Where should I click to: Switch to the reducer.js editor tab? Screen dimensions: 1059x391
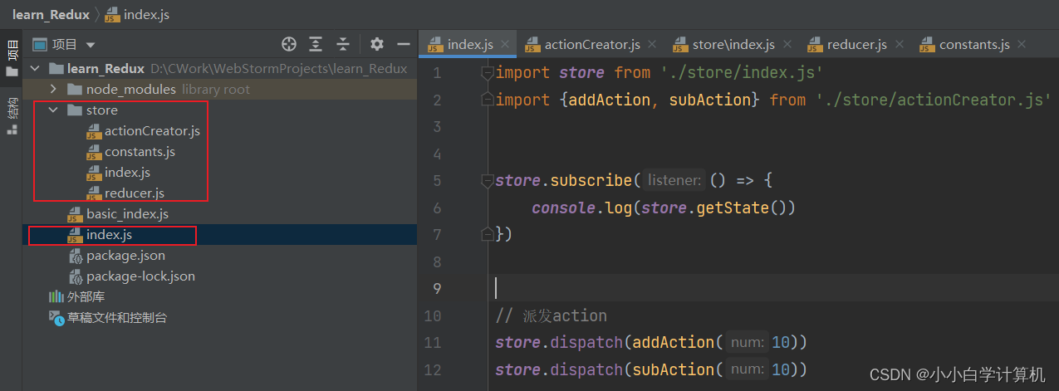[x=856, y=44]
